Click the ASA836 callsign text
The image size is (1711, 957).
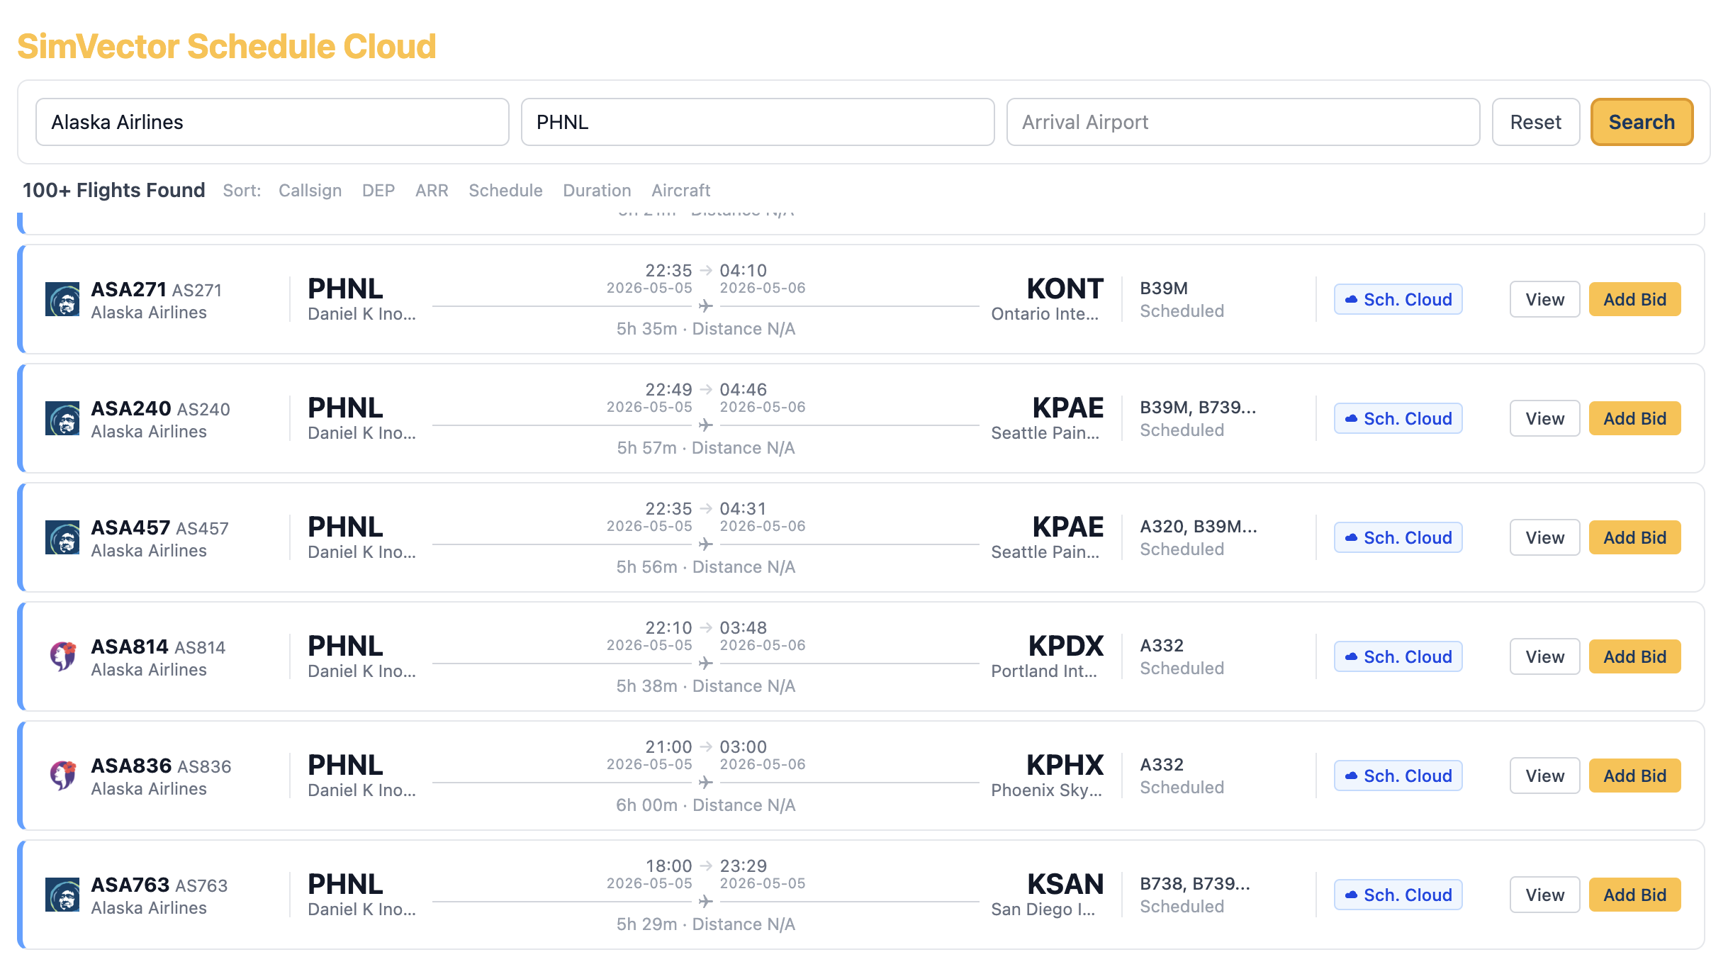[131, 766]
